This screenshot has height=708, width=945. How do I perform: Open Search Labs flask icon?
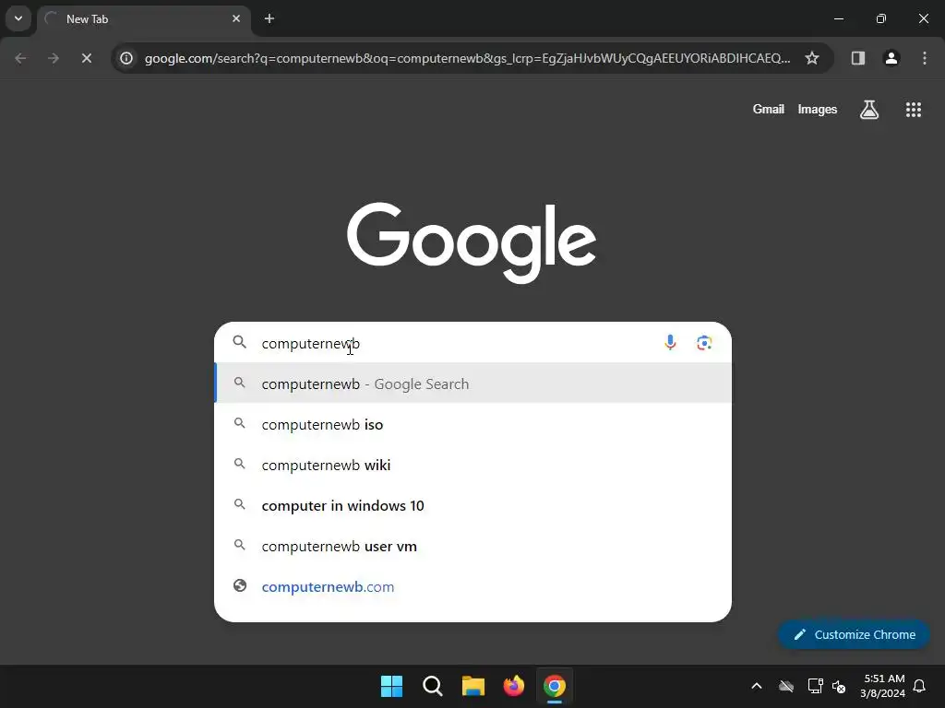869,110
